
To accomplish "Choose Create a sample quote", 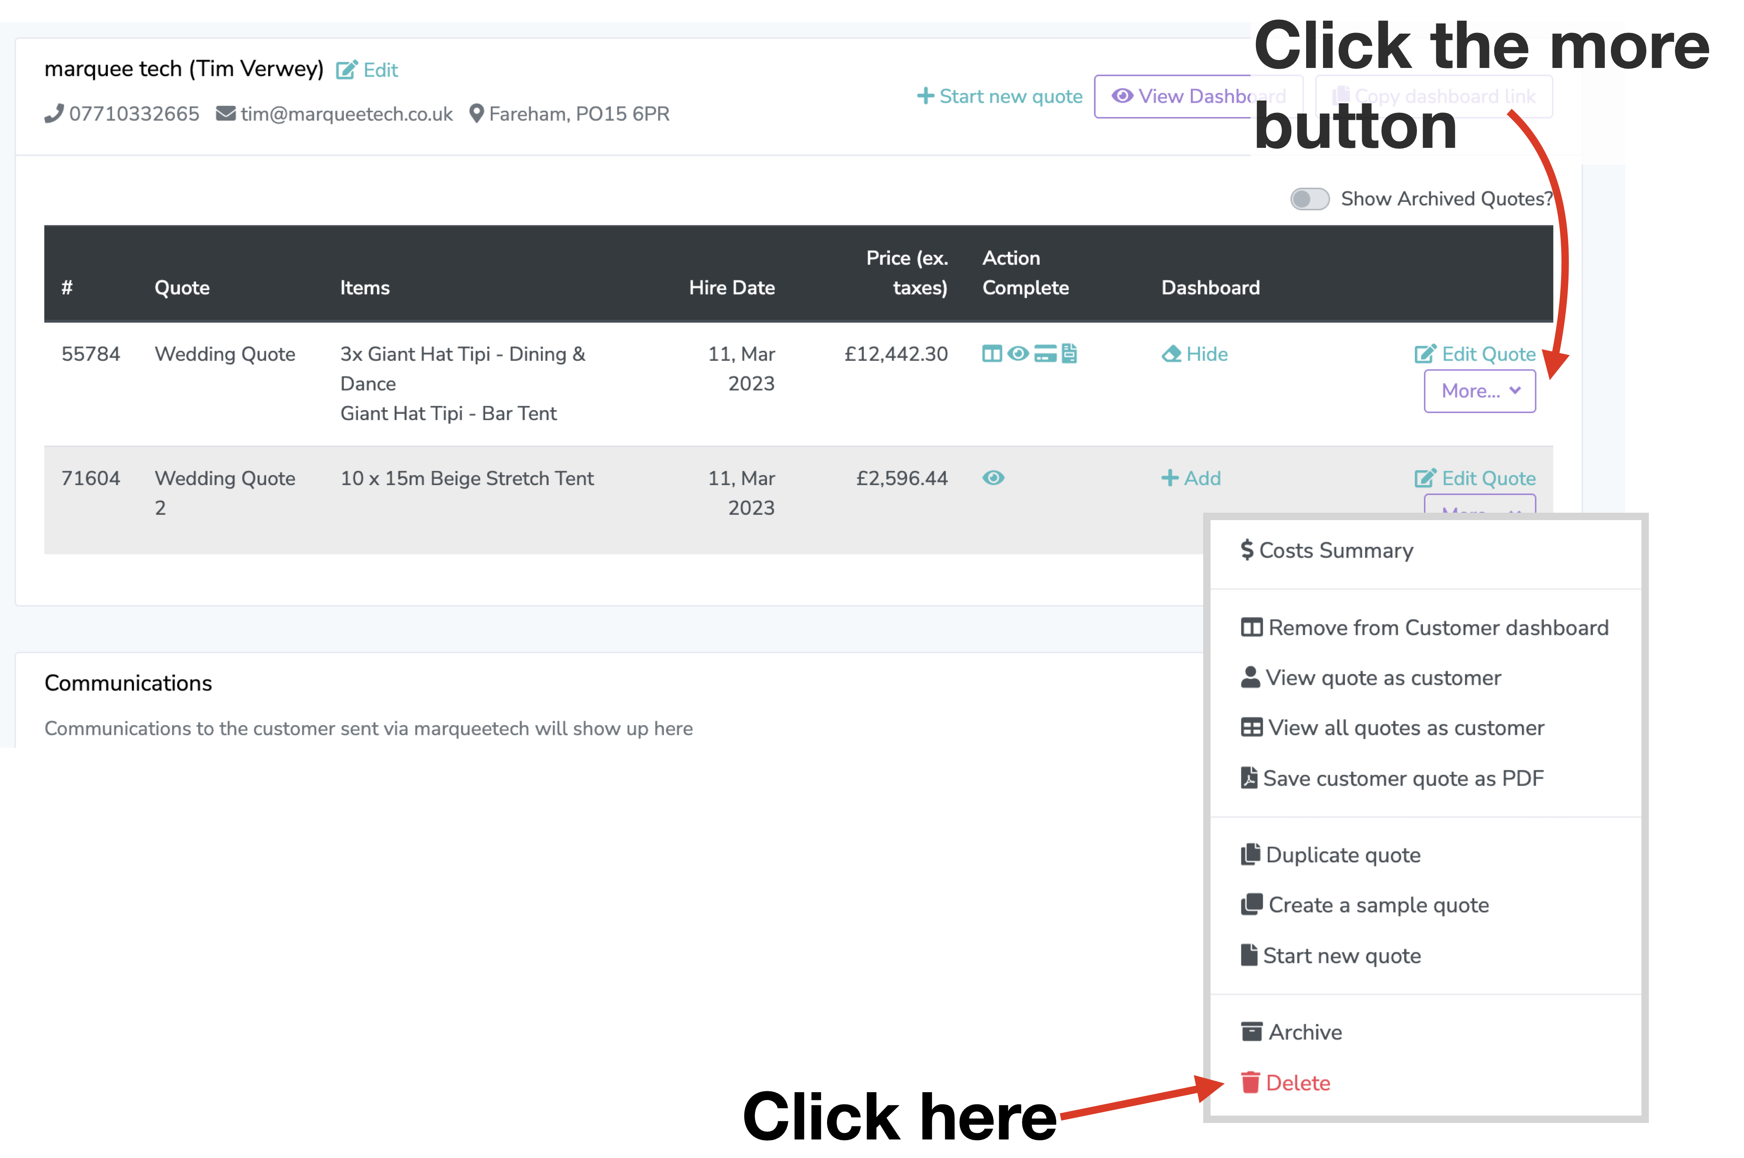I will [x=1365, y=906].
